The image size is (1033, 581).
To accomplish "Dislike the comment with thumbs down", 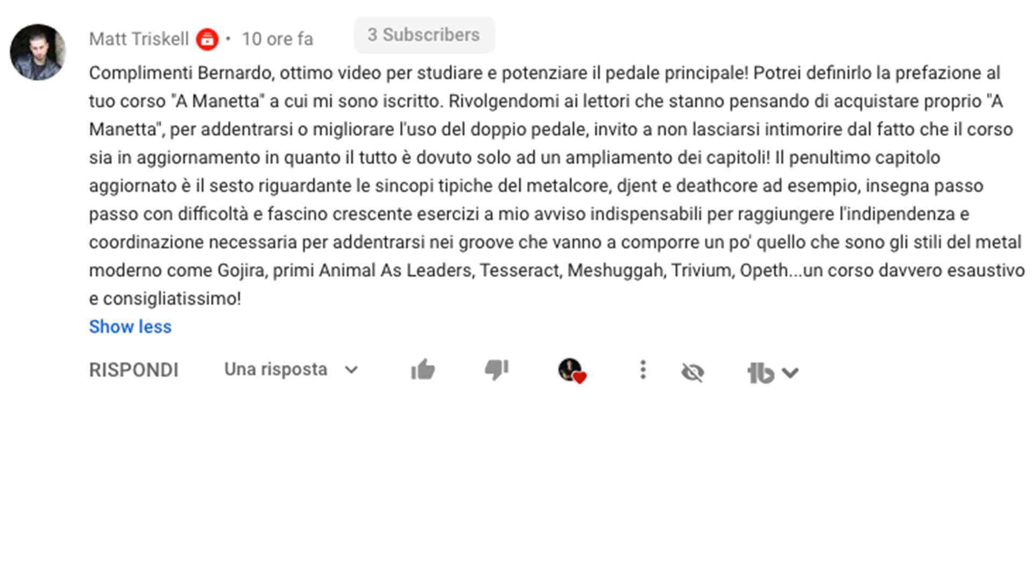I will pyautogui.click(x=496, y=370).
